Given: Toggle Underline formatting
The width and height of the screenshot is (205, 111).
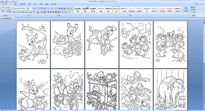Looking at the screenshot, I should (19, 12).
